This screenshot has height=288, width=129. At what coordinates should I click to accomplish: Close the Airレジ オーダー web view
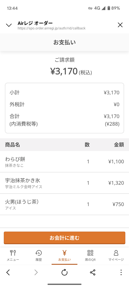[120, 25]
